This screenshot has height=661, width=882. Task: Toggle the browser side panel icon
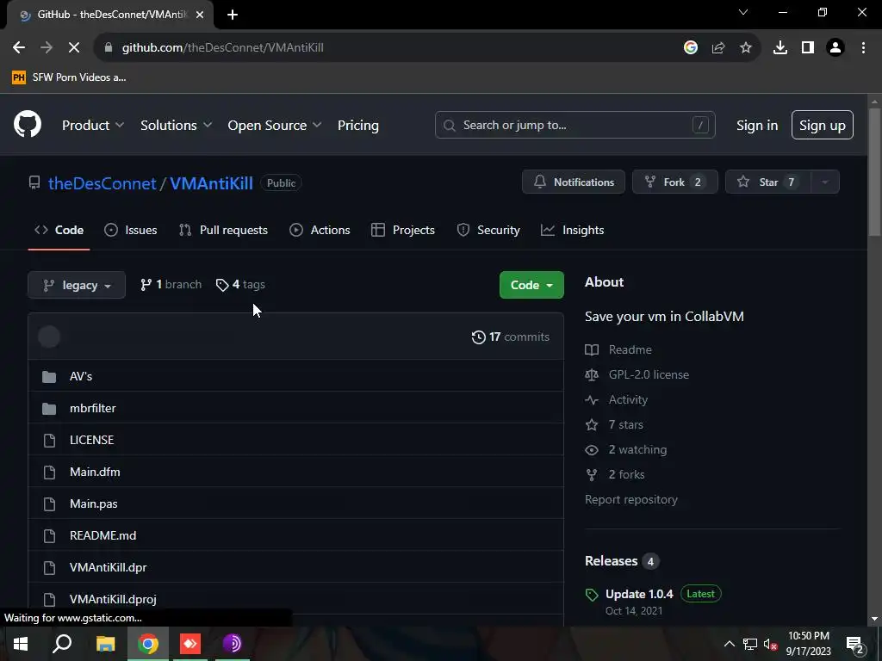808,48
